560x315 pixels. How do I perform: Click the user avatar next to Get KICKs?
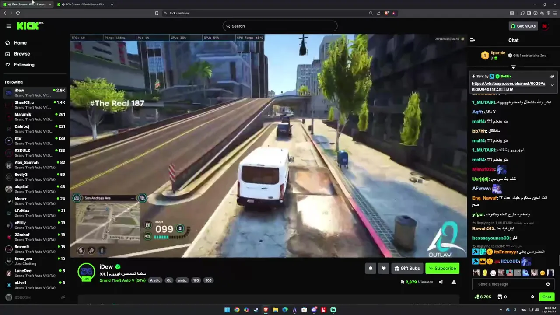[545, 26]
